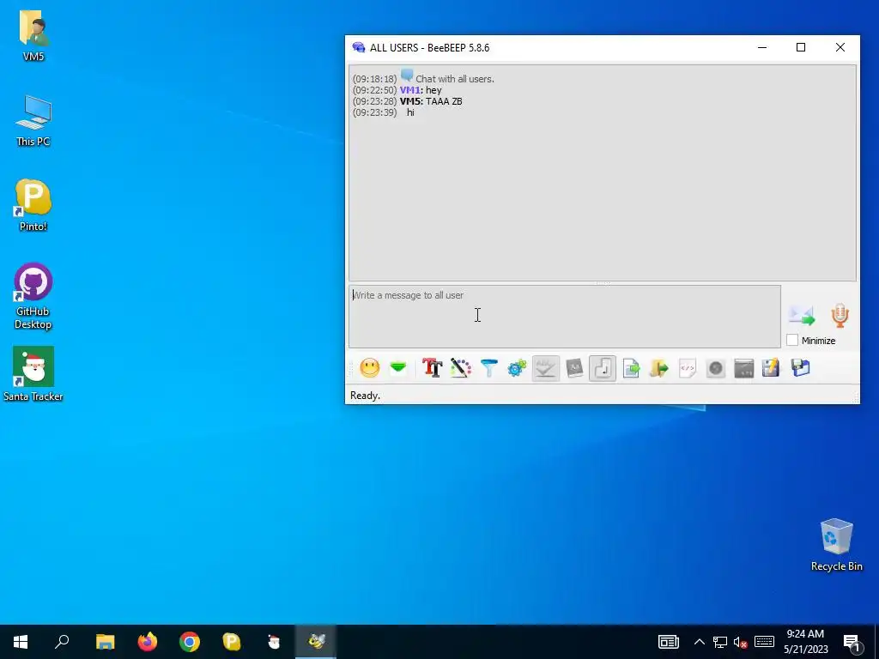Click the send file document icon
879x659 pixels.
point(631,368)
